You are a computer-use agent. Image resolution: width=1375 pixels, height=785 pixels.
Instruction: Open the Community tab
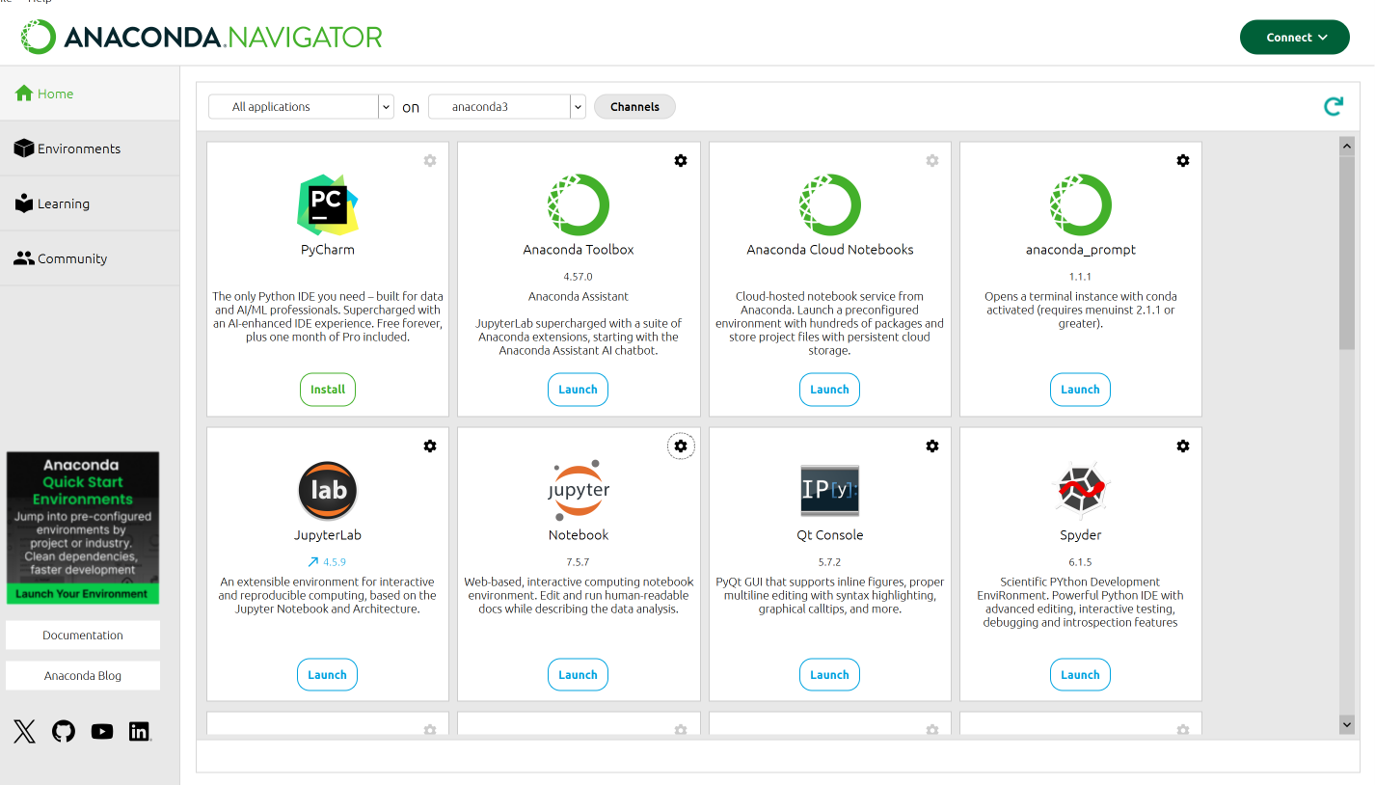point(90,258)
